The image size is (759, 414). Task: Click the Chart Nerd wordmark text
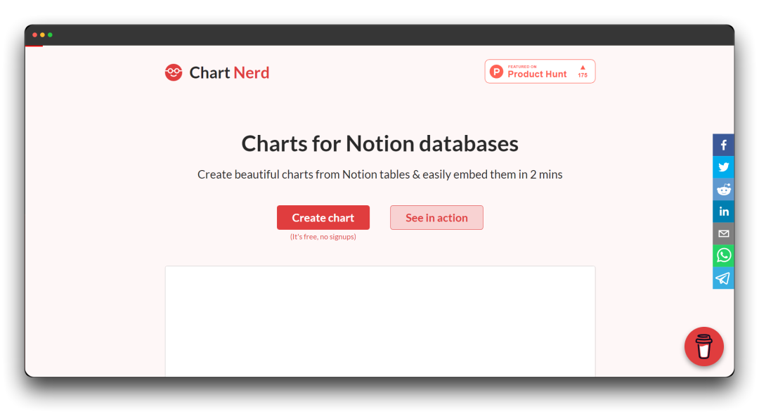pyautogui.click(x=228, y=72)
